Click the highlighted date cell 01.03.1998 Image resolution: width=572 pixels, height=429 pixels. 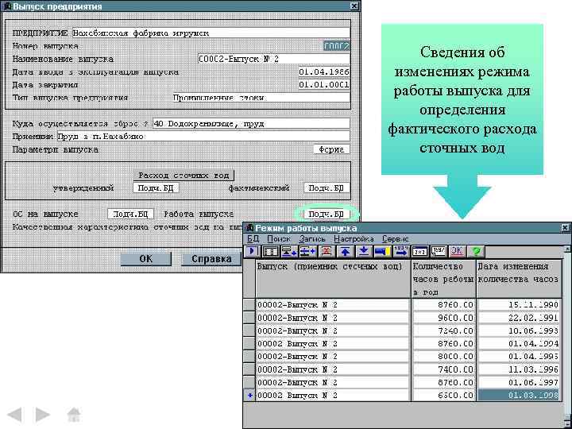tap(519, 396)
